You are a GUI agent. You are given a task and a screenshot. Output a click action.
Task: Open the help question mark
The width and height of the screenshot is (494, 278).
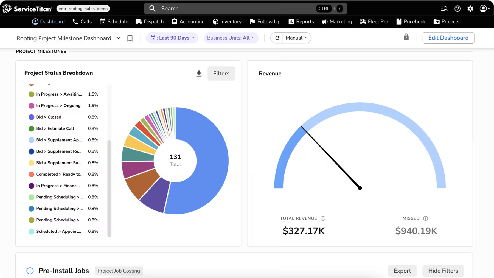coord(457,9)
